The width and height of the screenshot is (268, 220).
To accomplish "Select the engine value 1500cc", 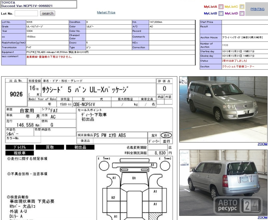I will pyautogui.click(x=31, y=37).
